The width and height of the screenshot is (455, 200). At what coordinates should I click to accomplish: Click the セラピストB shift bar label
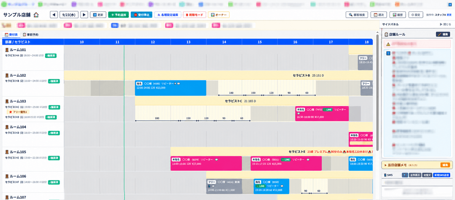point(308,76)
